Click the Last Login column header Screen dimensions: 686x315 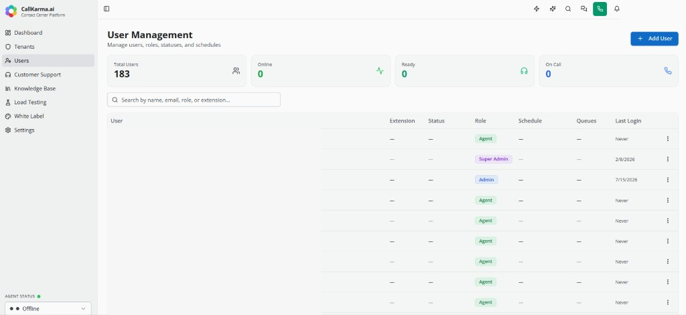tap(628, 120)
